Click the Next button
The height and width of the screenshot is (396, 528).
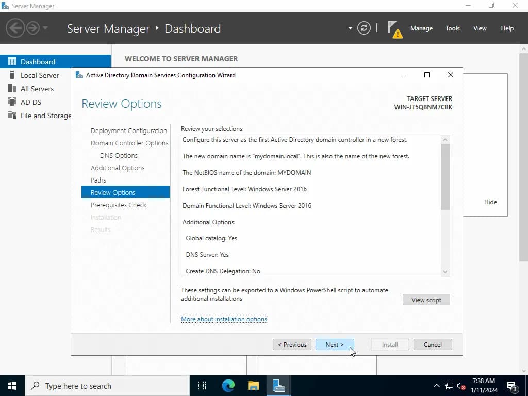click(x=335, y=344)
